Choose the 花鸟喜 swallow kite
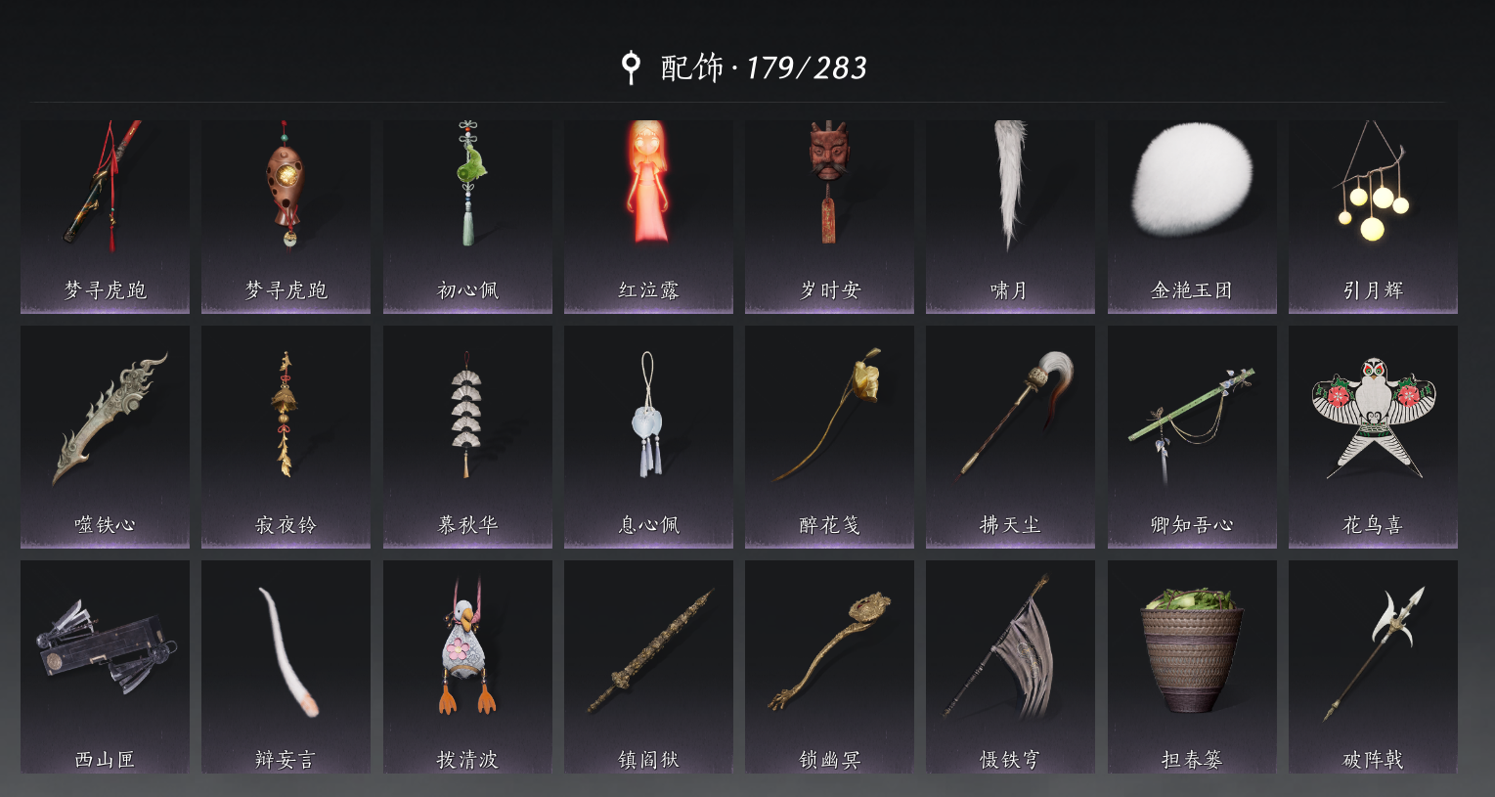 (1373, 436)
